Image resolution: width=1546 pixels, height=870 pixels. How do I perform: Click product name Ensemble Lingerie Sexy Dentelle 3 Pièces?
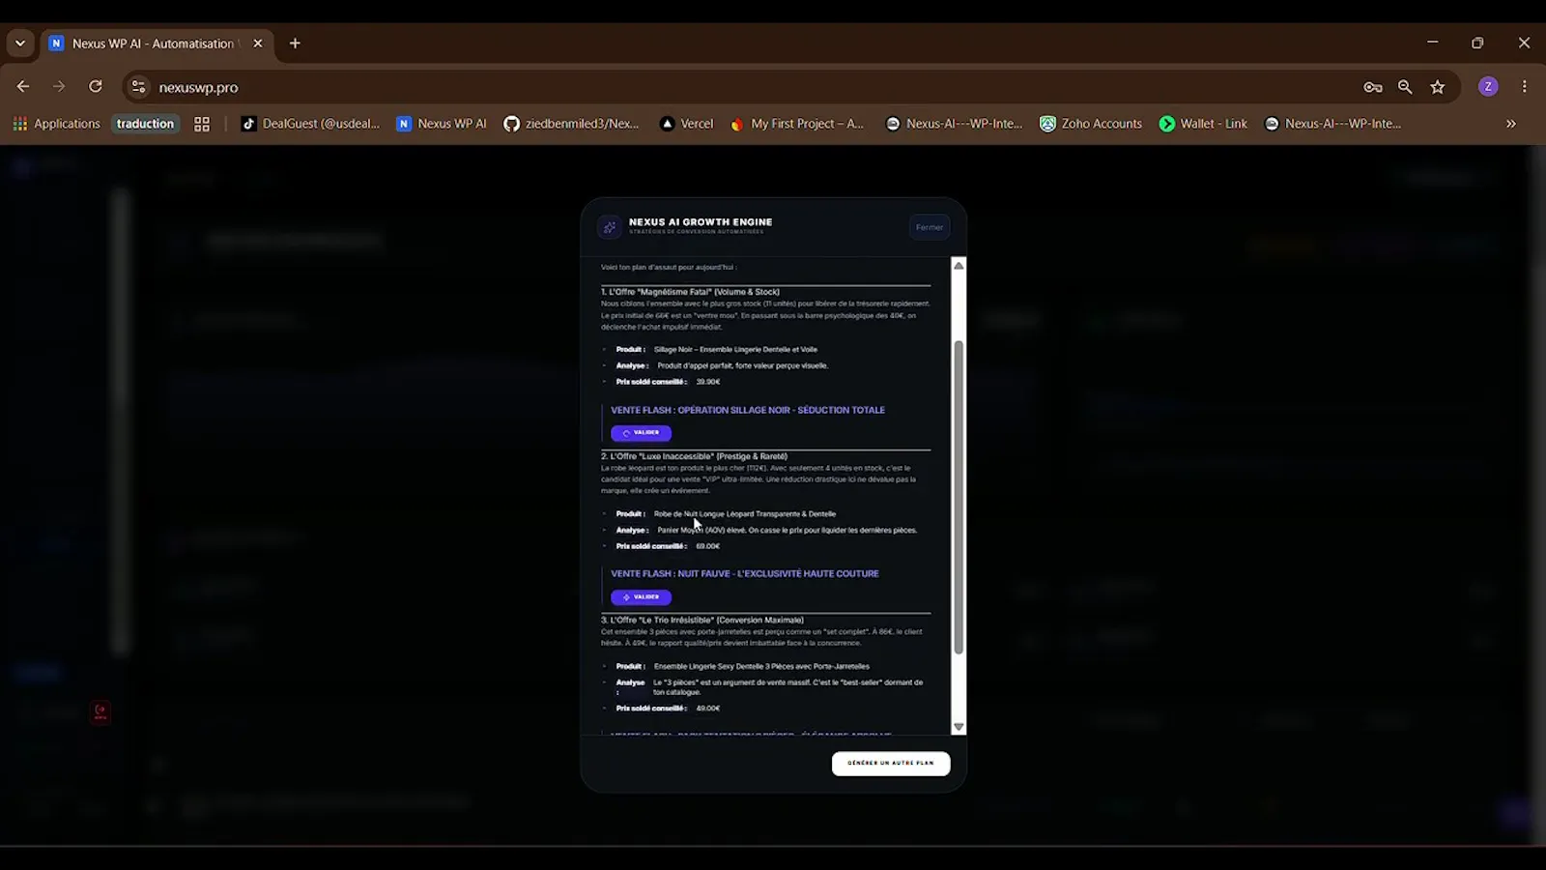pos(761,666)
